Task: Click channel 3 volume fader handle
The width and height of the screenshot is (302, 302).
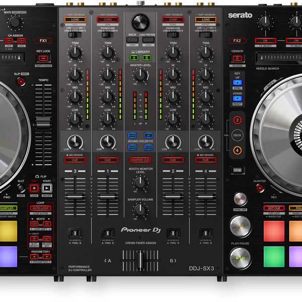Action: click(75, 197)
